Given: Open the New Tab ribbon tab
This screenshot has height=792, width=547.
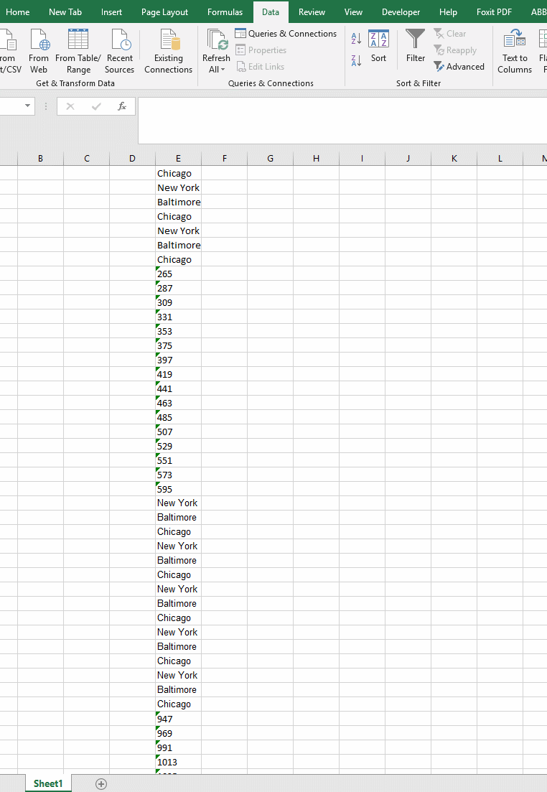Looking at the screenshot, I should (65, 12).
